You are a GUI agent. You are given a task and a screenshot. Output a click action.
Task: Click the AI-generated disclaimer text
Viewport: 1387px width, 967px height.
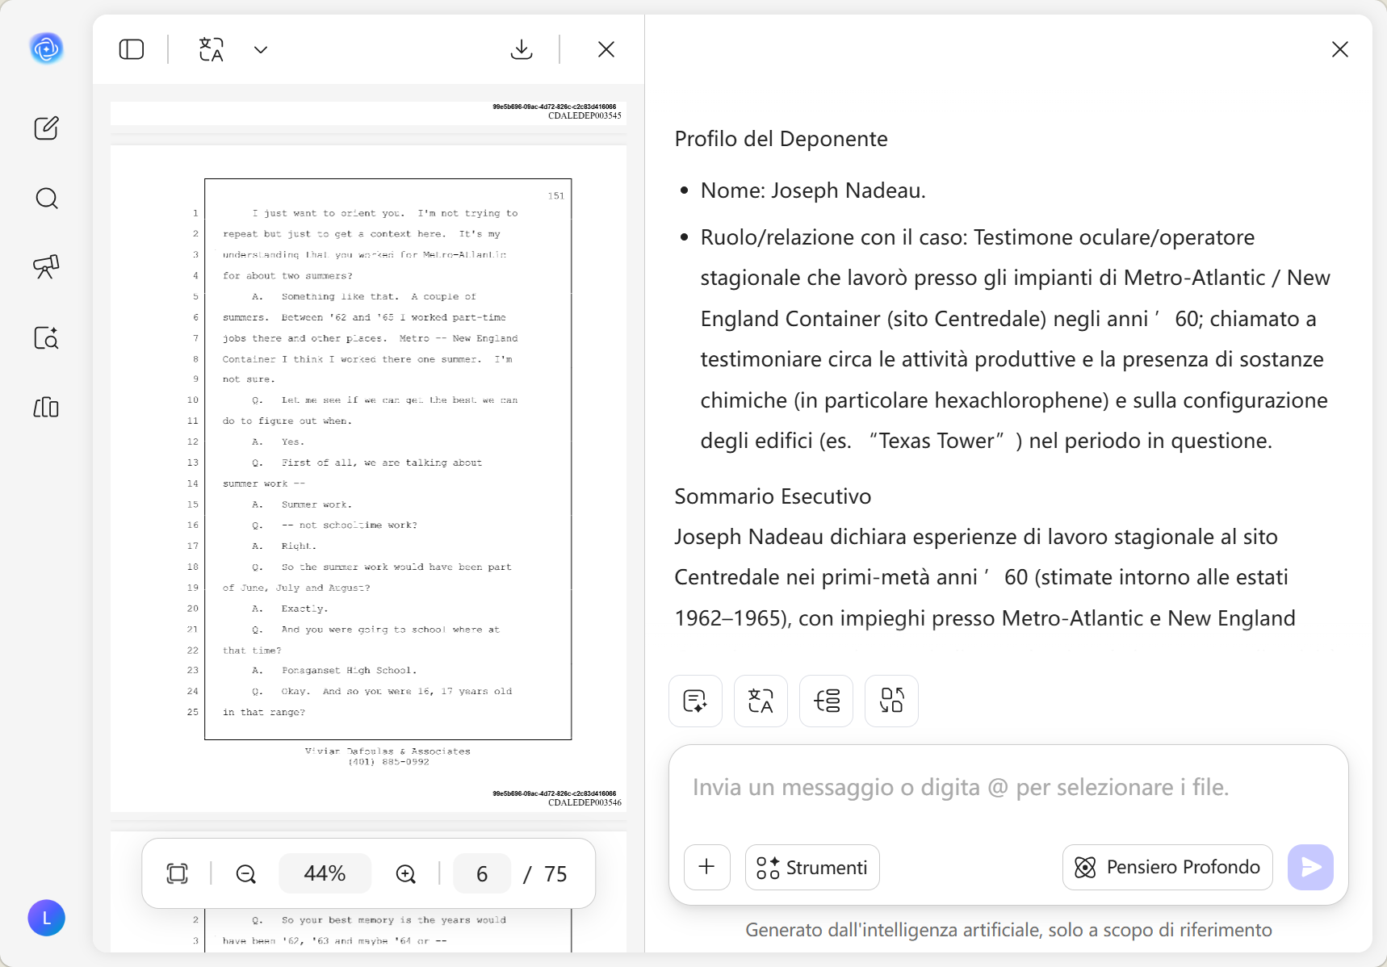[x=1008, y=930]
